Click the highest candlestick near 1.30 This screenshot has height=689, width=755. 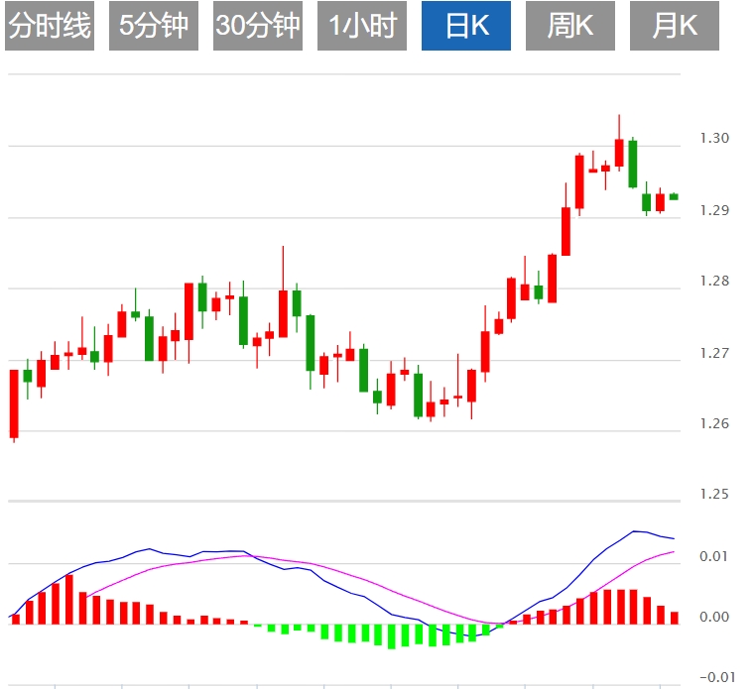pyautogui.click(x=619, y=153)
